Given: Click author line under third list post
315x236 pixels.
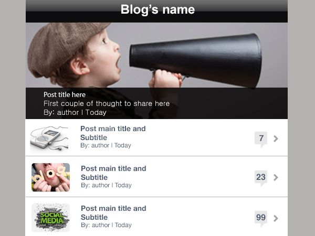Looking at the screenshot, I should tap(106, 225).
